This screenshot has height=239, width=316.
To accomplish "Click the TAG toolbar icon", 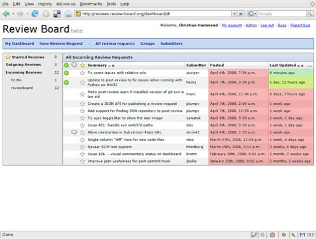I will tap(68, 14).
